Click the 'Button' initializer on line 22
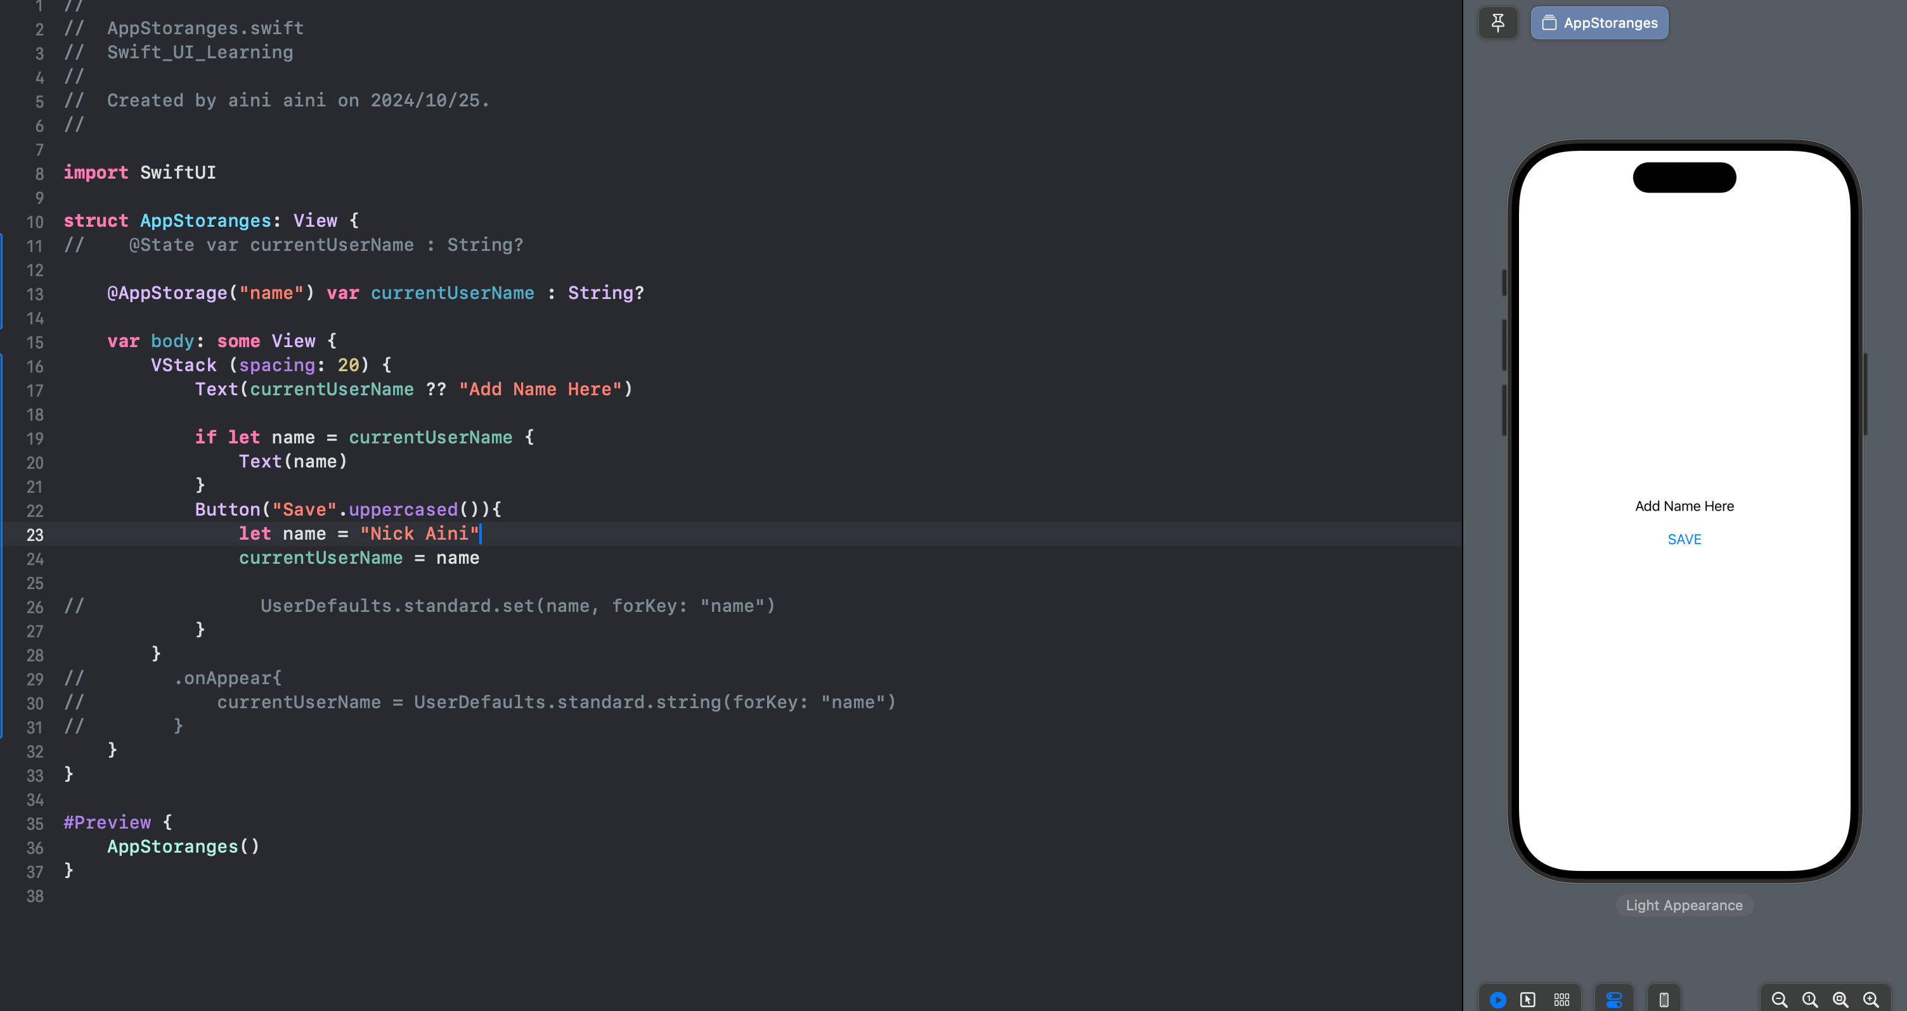This screenshot has width=1907, height=1011. pyautogui.click(x=227, y=509)
